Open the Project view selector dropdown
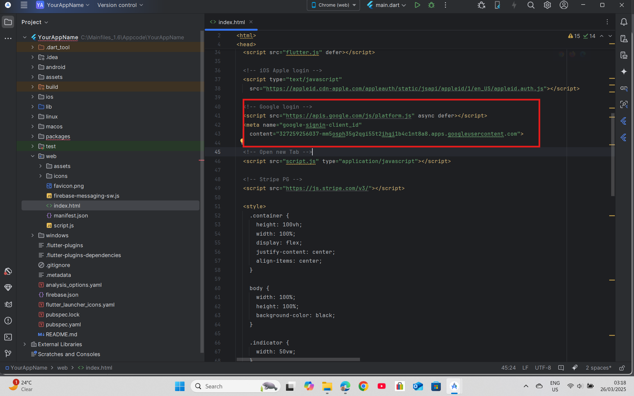Screen dimensions: 634x396 (x=35, y=22)
